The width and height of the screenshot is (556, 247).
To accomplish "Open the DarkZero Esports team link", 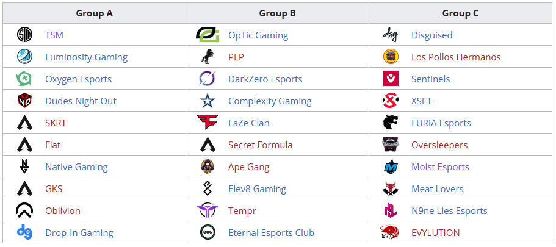I will pyautogui.click(x=265, y=79).
